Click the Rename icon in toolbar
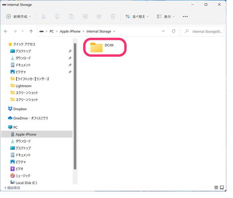The image size is (233, 198). click(85, 16)
